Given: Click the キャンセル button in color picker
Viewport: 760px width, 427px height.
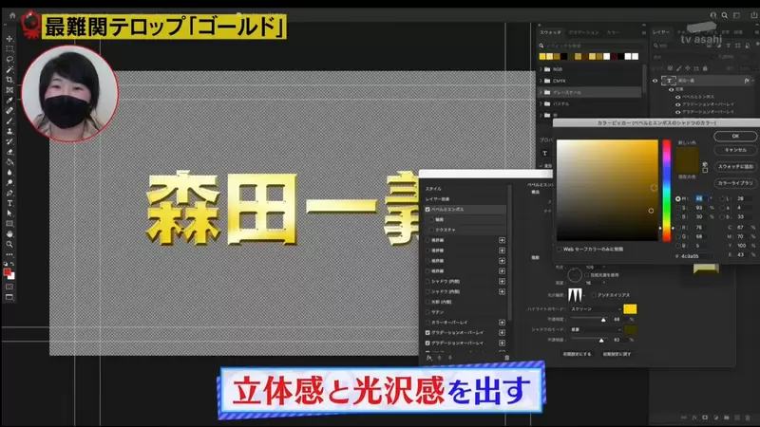Looking at the screenshot, I should [736, 150].
